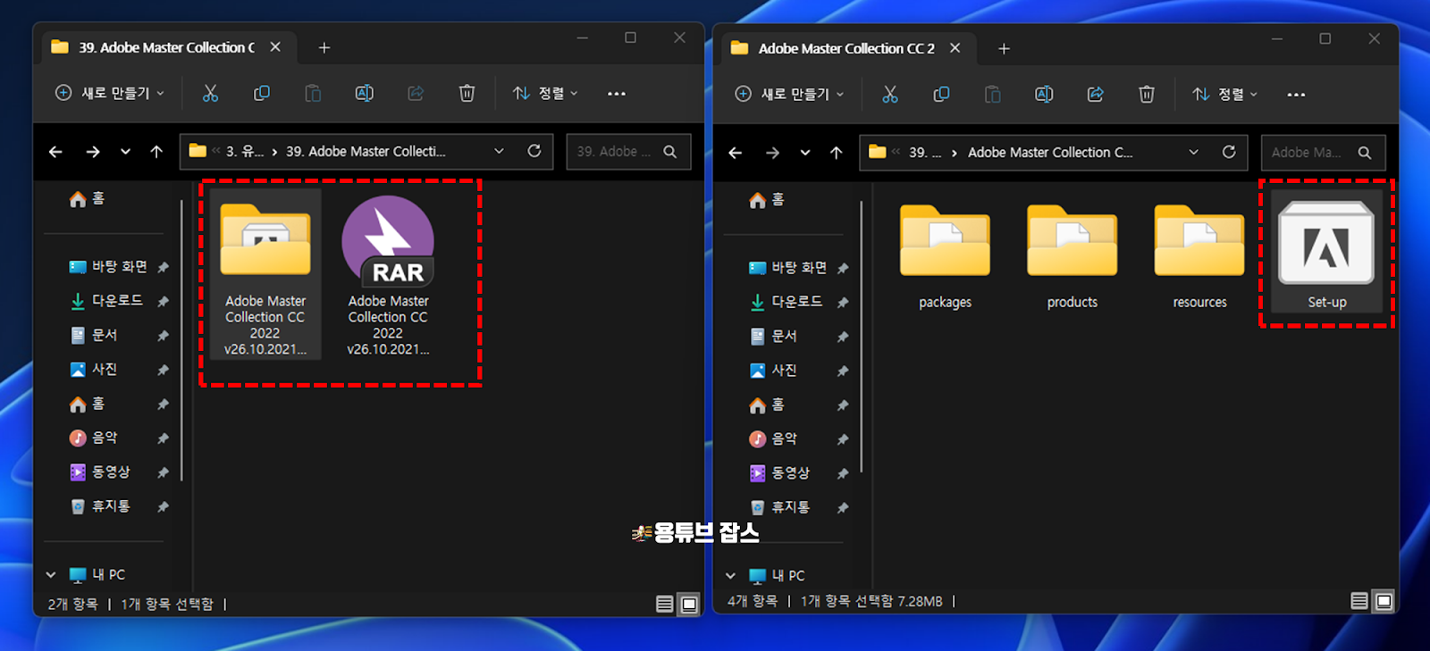Screen dimensions: 1430x651
Task: Add a new tab in the left window
Action: [x=324, y=47]
